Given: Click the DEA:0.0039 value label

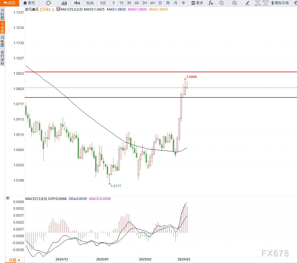Looking at the screenshot, I should 78,199.
